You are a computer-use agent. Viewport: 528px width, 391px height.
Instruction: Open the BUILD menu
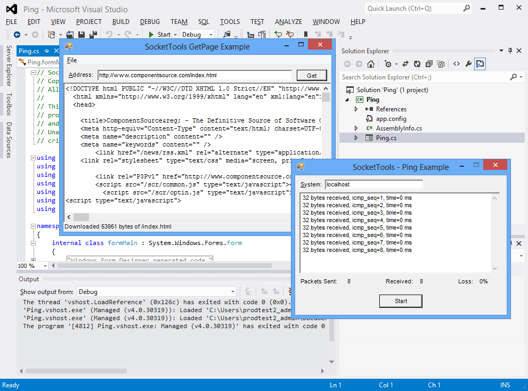(x=120, y=21)
